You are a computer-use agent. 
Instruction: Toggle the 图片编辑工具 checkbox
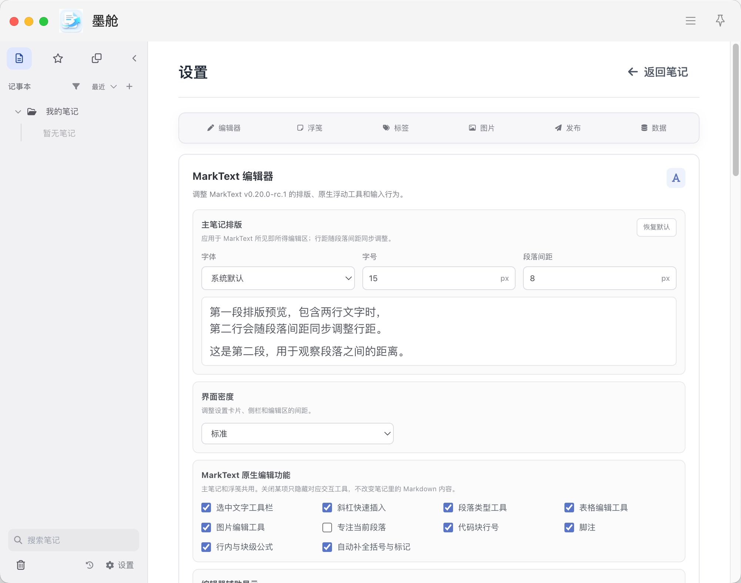(206, 527)
